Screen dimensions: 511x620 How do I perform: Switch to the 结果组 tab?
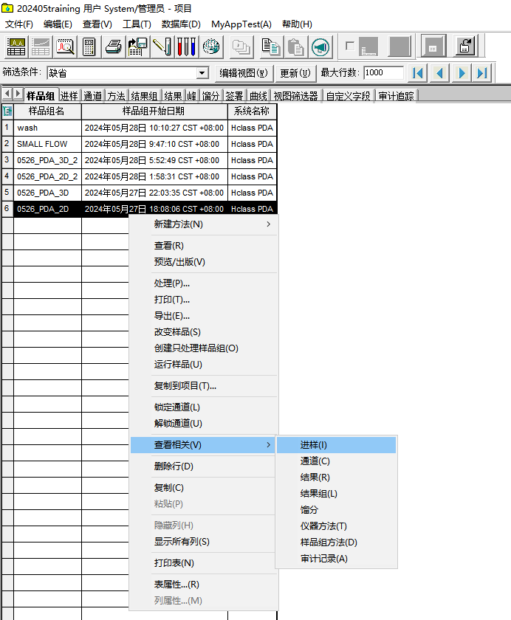(x=144, y=96)
